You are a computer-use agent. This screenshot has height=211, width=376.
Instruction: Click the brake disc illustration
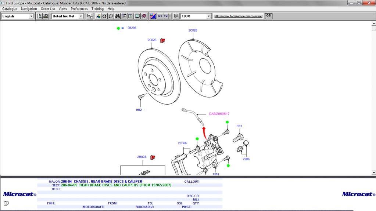(x=159, y=77)
